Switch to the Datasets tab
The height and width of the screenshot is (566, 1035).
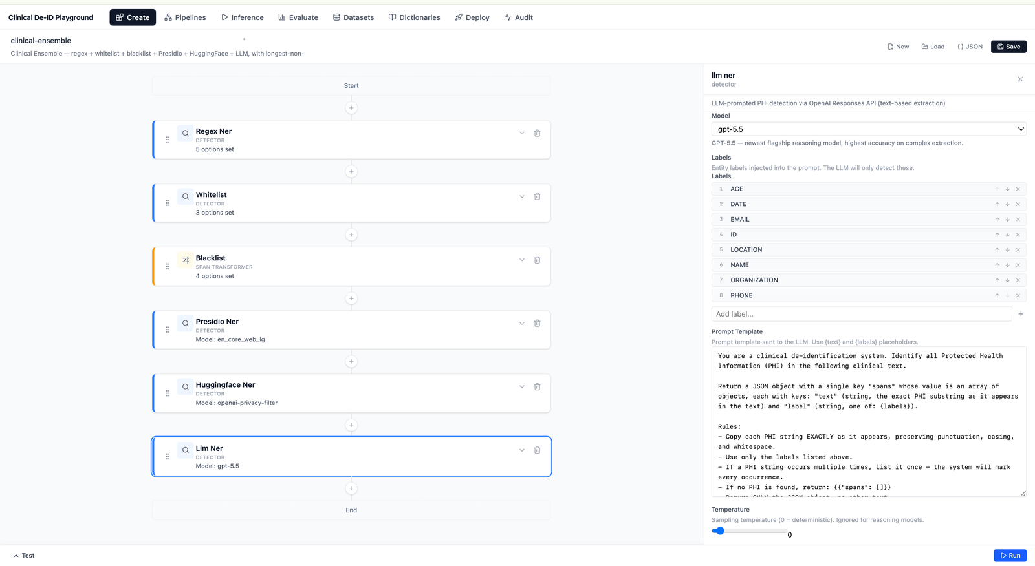point(353,17)
